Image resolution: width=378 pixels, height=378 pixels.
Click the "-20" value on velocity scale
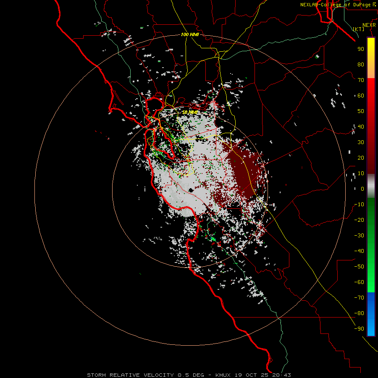tap(359, 220)
